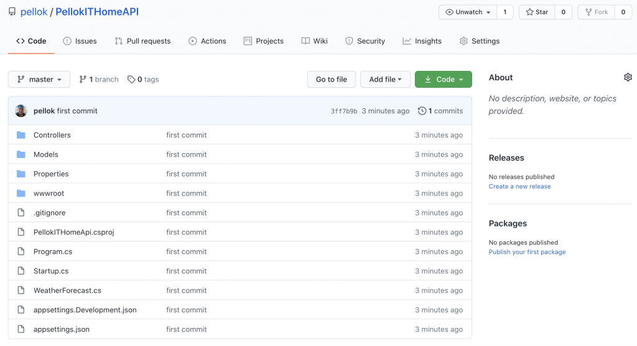The image size is (637, 346).
Task: Open the Models folder
Action: point(46,154)
